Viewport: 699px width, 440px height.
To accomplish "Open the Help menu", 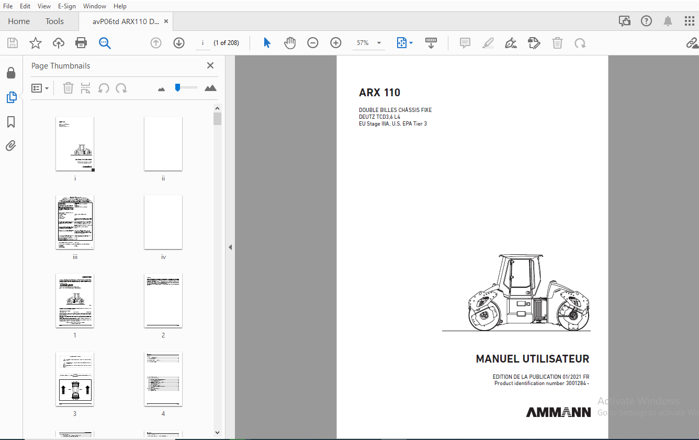I will click(120, 6).
